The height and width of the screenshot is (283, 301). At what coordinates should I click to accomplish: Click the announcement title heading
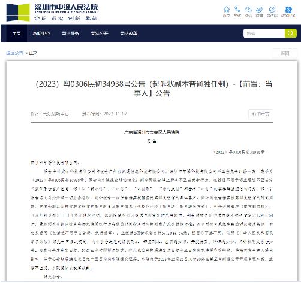click(153, 89)
